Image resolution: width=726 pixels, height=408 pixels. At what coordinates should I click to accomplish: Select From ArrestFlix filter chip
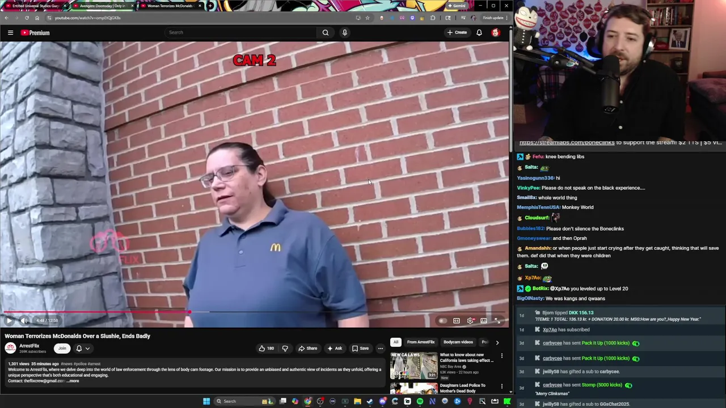pos(421,342)
